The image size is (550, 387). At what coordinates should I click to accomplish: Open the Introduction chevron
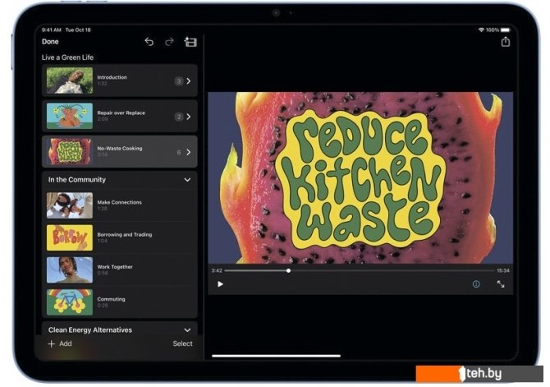189,81
